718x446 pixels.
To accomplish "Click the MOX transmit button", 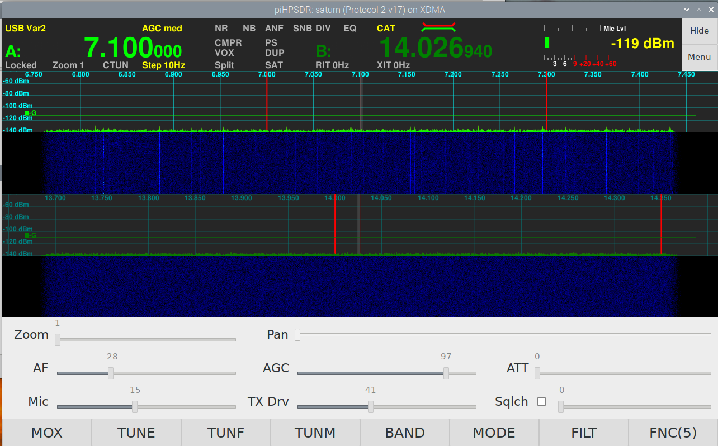I will point(47,433).
